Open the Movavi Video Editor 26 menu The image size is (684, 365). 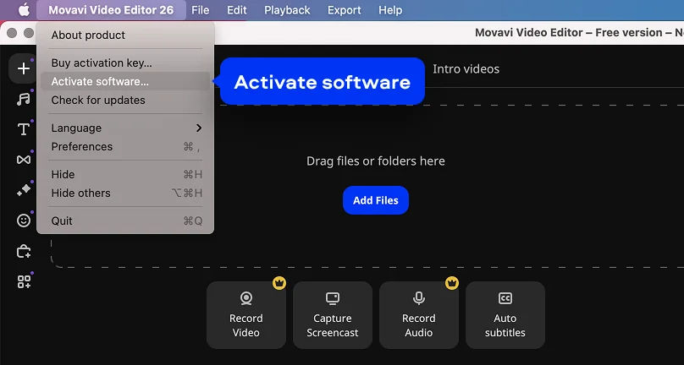point(111,10)
